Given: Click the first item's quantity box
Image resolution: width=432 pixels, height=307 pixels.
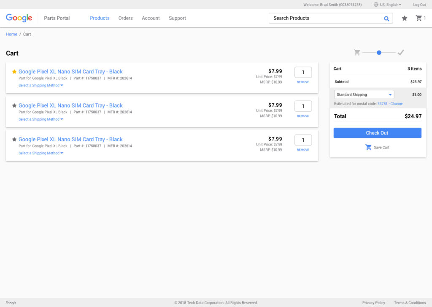Looking at the screenshot, I should (x=303, y=73).
